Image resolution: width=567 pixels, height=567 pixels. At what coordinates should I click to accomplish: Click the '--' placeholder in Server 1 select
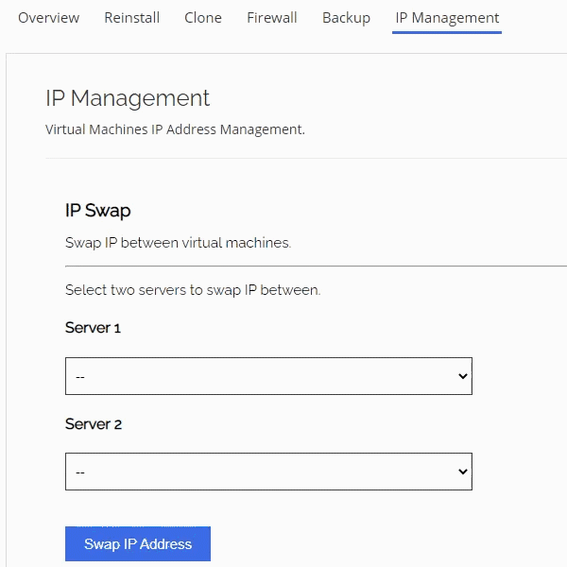point(80,376)
